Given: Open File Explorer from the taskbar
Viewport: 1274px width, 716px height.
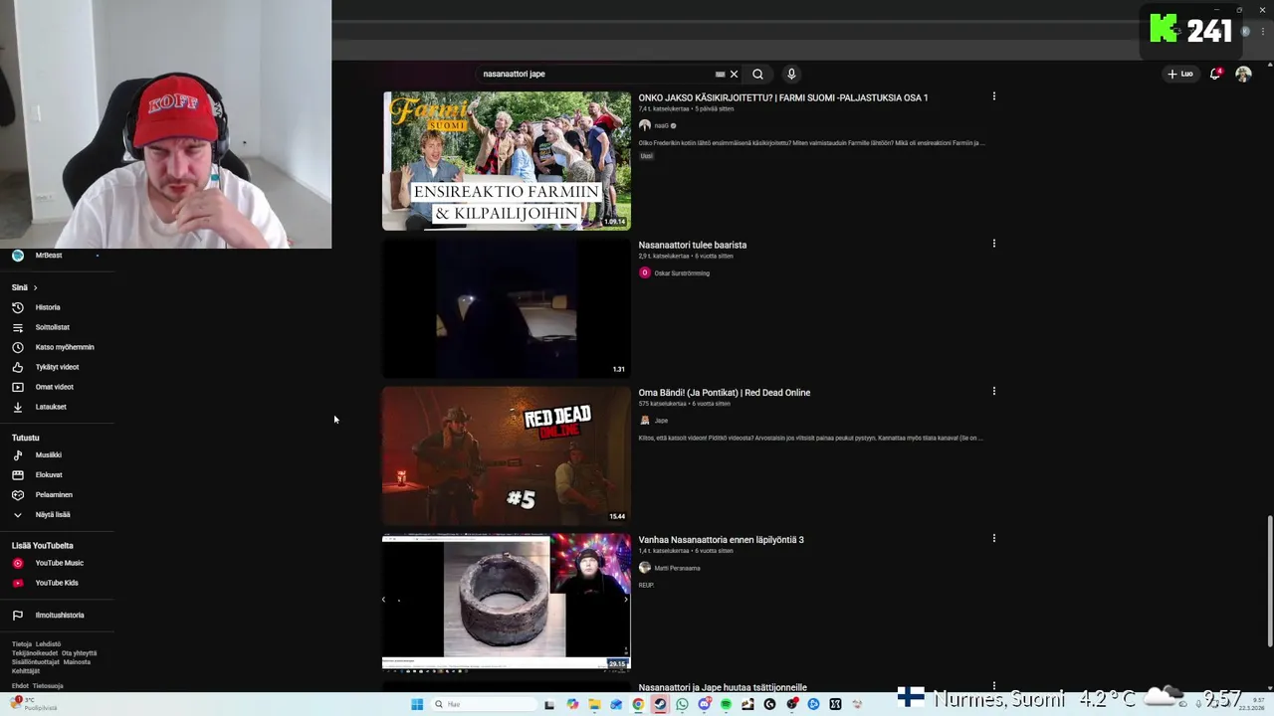Looking at the screenshot, I should [594, 704].
